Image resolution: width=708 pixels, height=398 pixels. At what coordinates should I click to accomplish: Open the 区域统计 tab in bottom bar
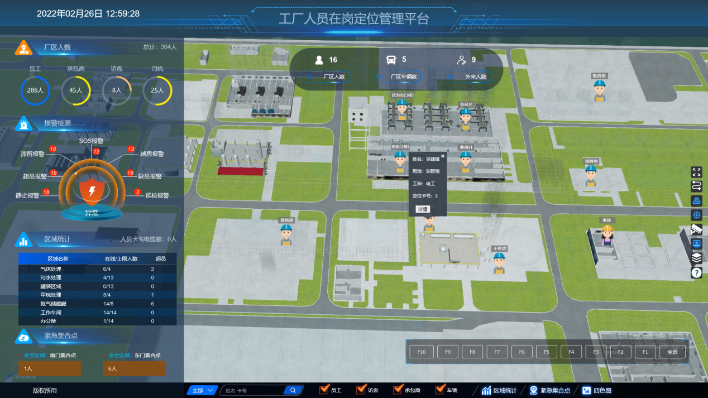pyautogui.click(x=499, y=390)
